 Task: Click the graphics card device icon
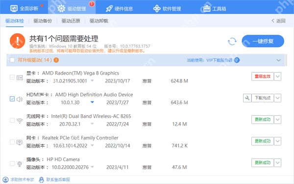coord(20,78)
